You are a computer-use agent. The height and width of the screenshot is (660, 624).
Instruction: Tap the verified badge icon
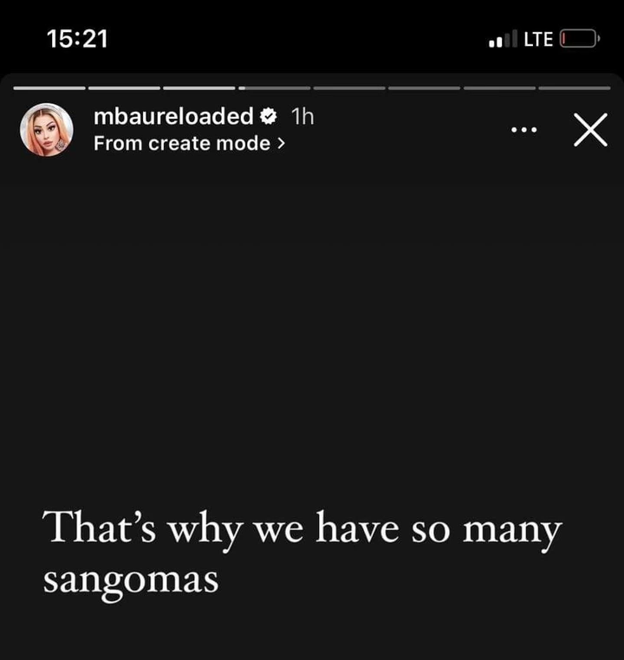pyautogui.click(x=268, y=116)
